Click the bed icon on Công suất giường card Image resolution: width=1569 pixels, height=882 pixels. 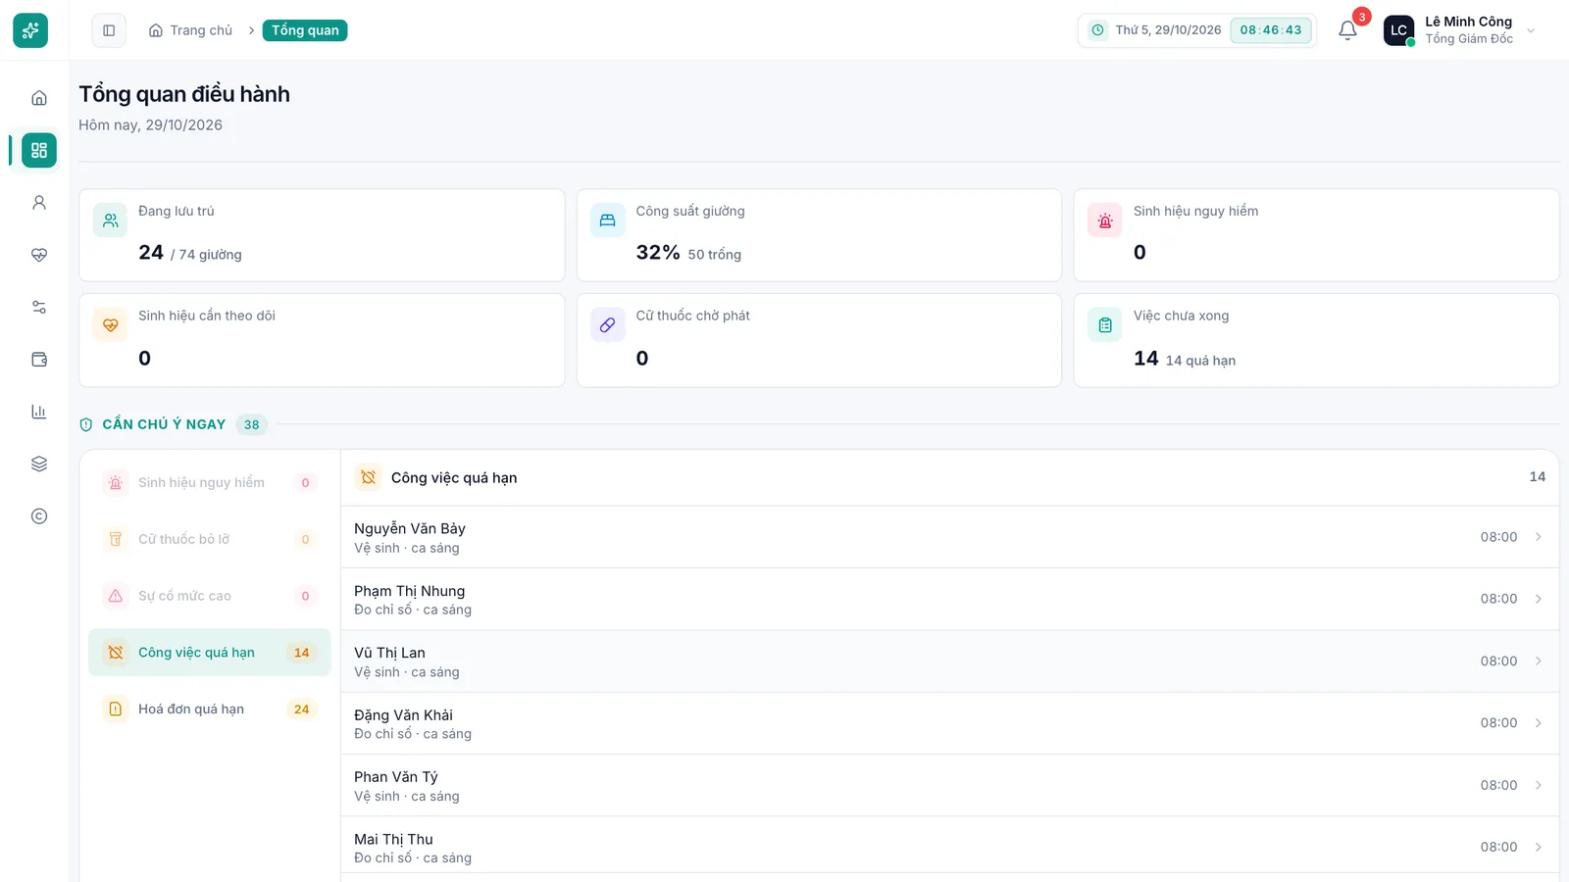coord(608,220)
